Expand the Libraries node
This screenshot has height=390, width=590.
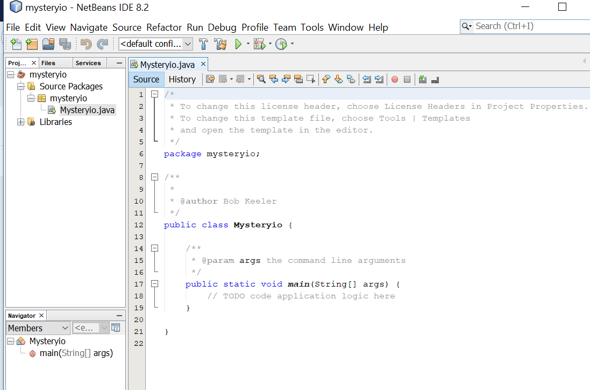click(21, 122)
